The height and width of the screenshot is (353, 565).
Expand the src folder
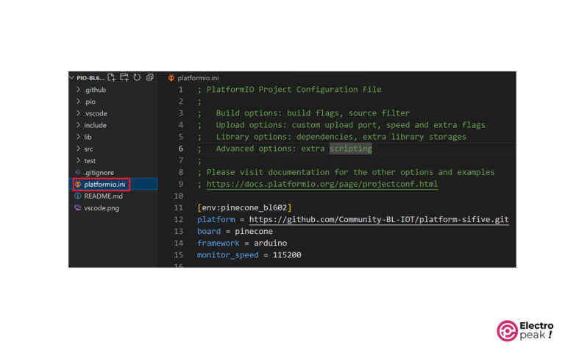[88, 149]
